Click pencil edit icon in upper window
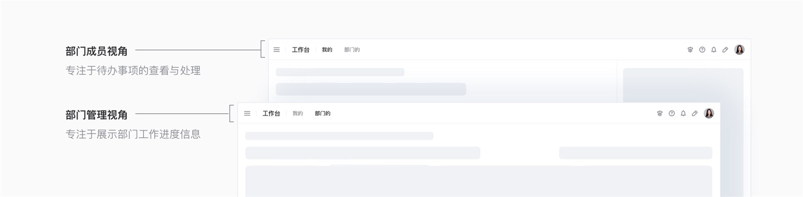Screen dimensions: 803x197 [x=725, y=50]
